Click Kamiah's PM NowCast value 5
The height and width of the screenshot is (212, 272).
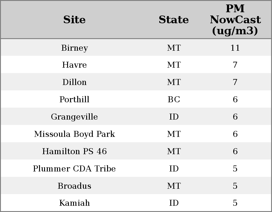coord(235,203)
